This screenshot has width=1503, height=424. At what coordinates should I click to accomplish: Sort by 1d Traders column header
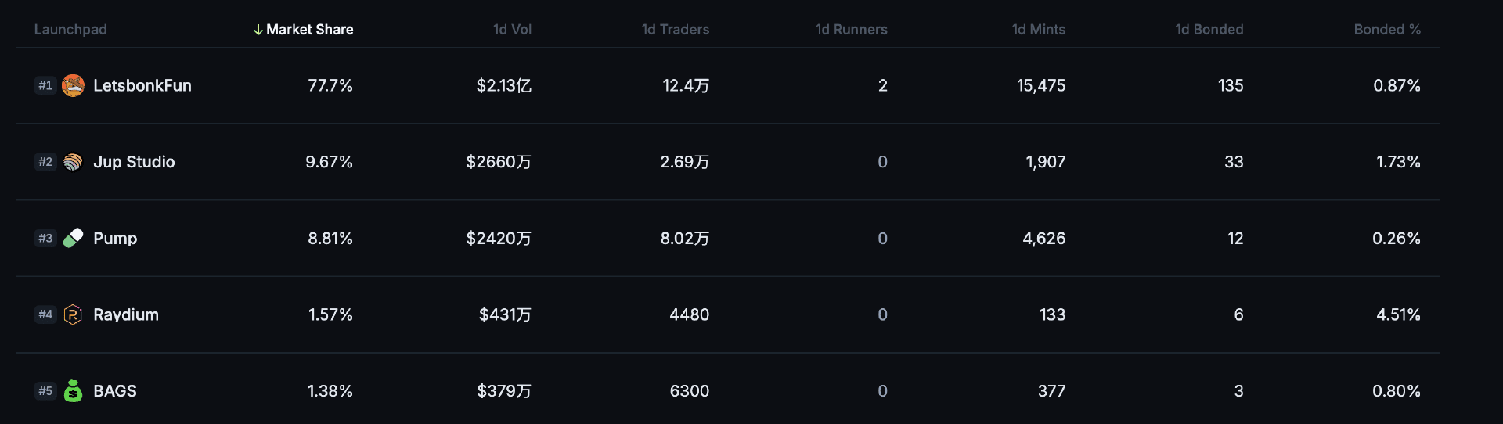click(676, 30)
